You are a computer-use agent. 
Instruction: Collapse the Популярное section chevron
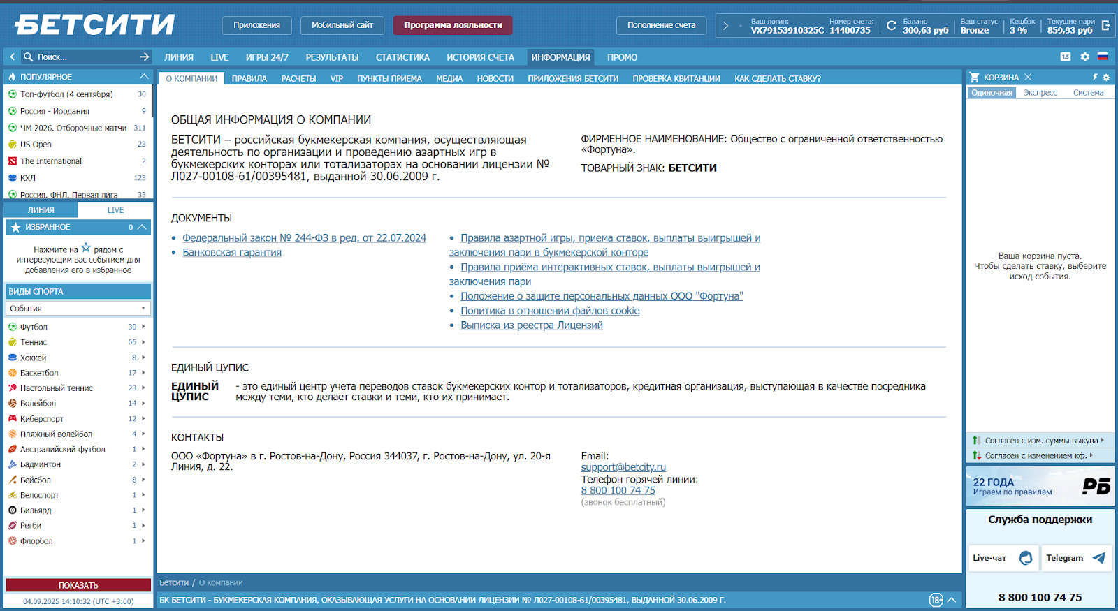144,77
